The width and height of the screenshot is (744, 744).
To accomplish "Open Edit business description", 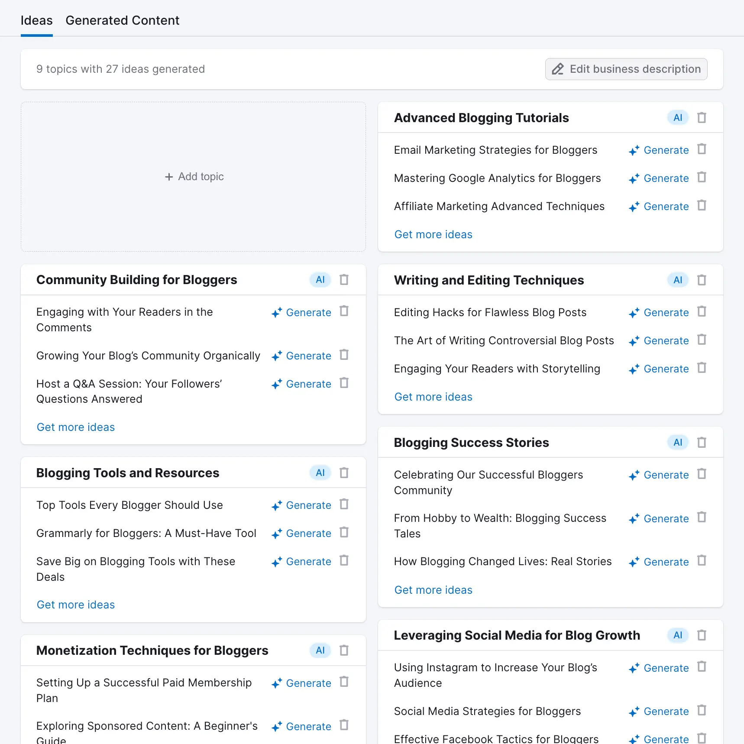I will [x=626, y=69].
